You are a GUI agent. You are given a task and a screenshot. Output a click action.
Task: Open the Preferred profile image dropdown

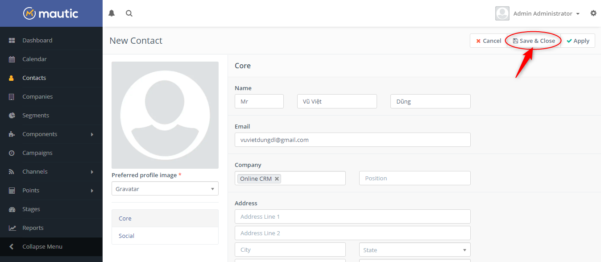click(x=165, y=189)
